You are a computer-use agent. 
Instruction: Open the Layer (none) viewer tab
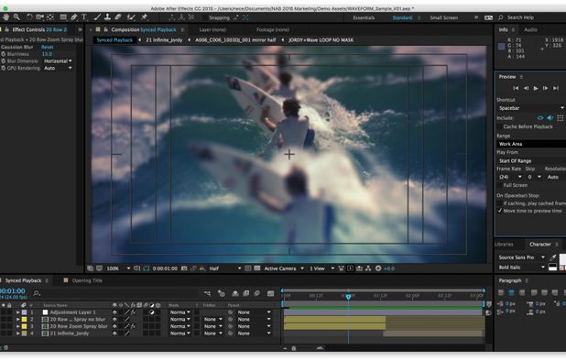click(x=212, y=29)
